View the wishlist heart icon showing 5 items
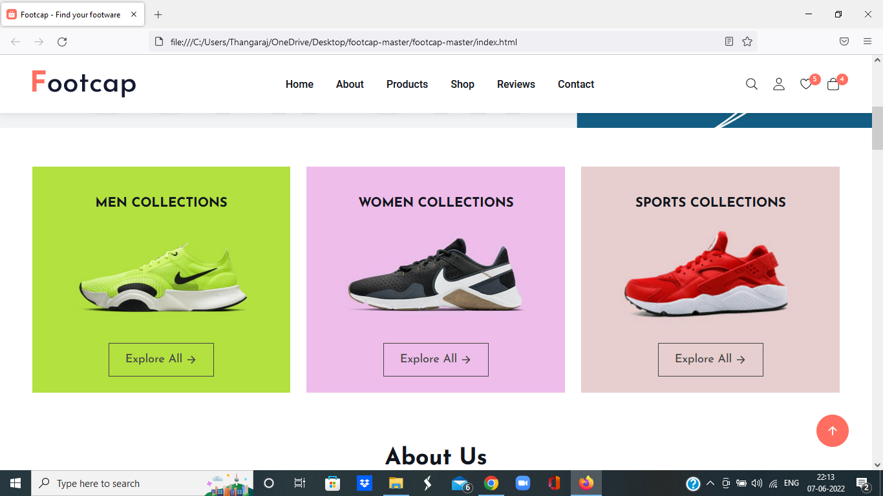883x496 pixels. (x=805, y=84)
